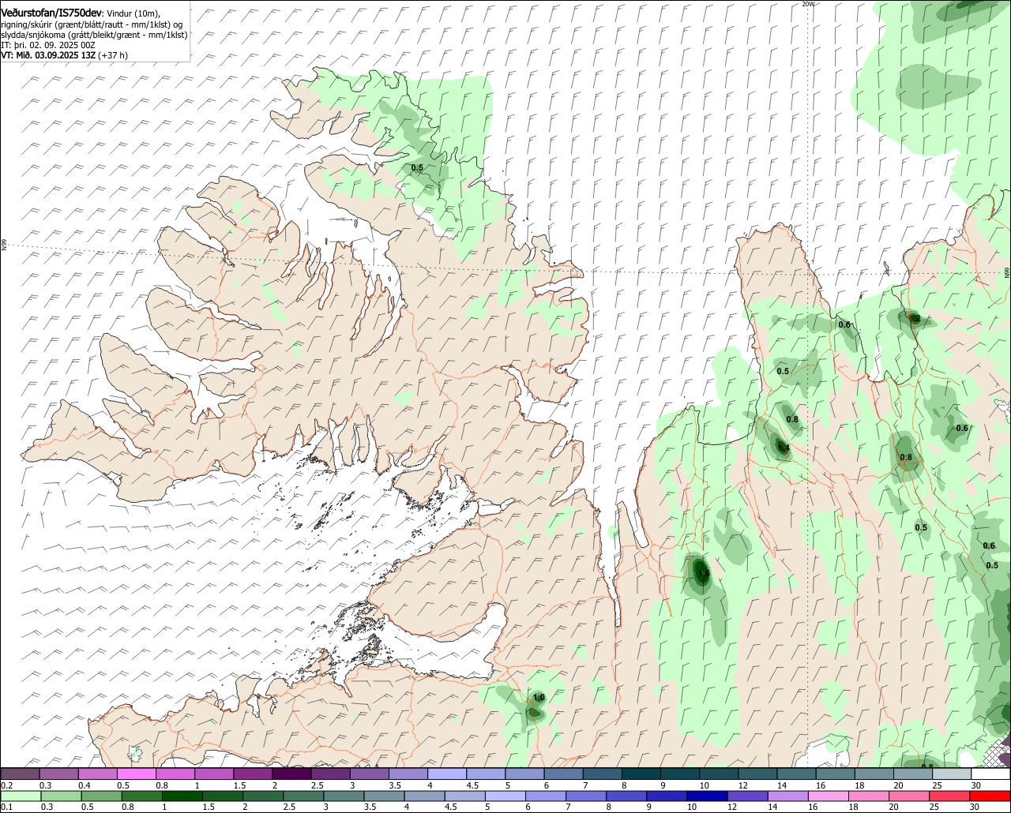Viewport: 1011px width, 813px height.
Task: Click the 30 label on the snow legend
Action: tap(976, 785)
